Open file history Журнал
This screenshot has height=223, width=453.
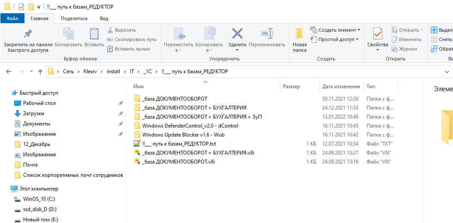[x=404, y=49]
